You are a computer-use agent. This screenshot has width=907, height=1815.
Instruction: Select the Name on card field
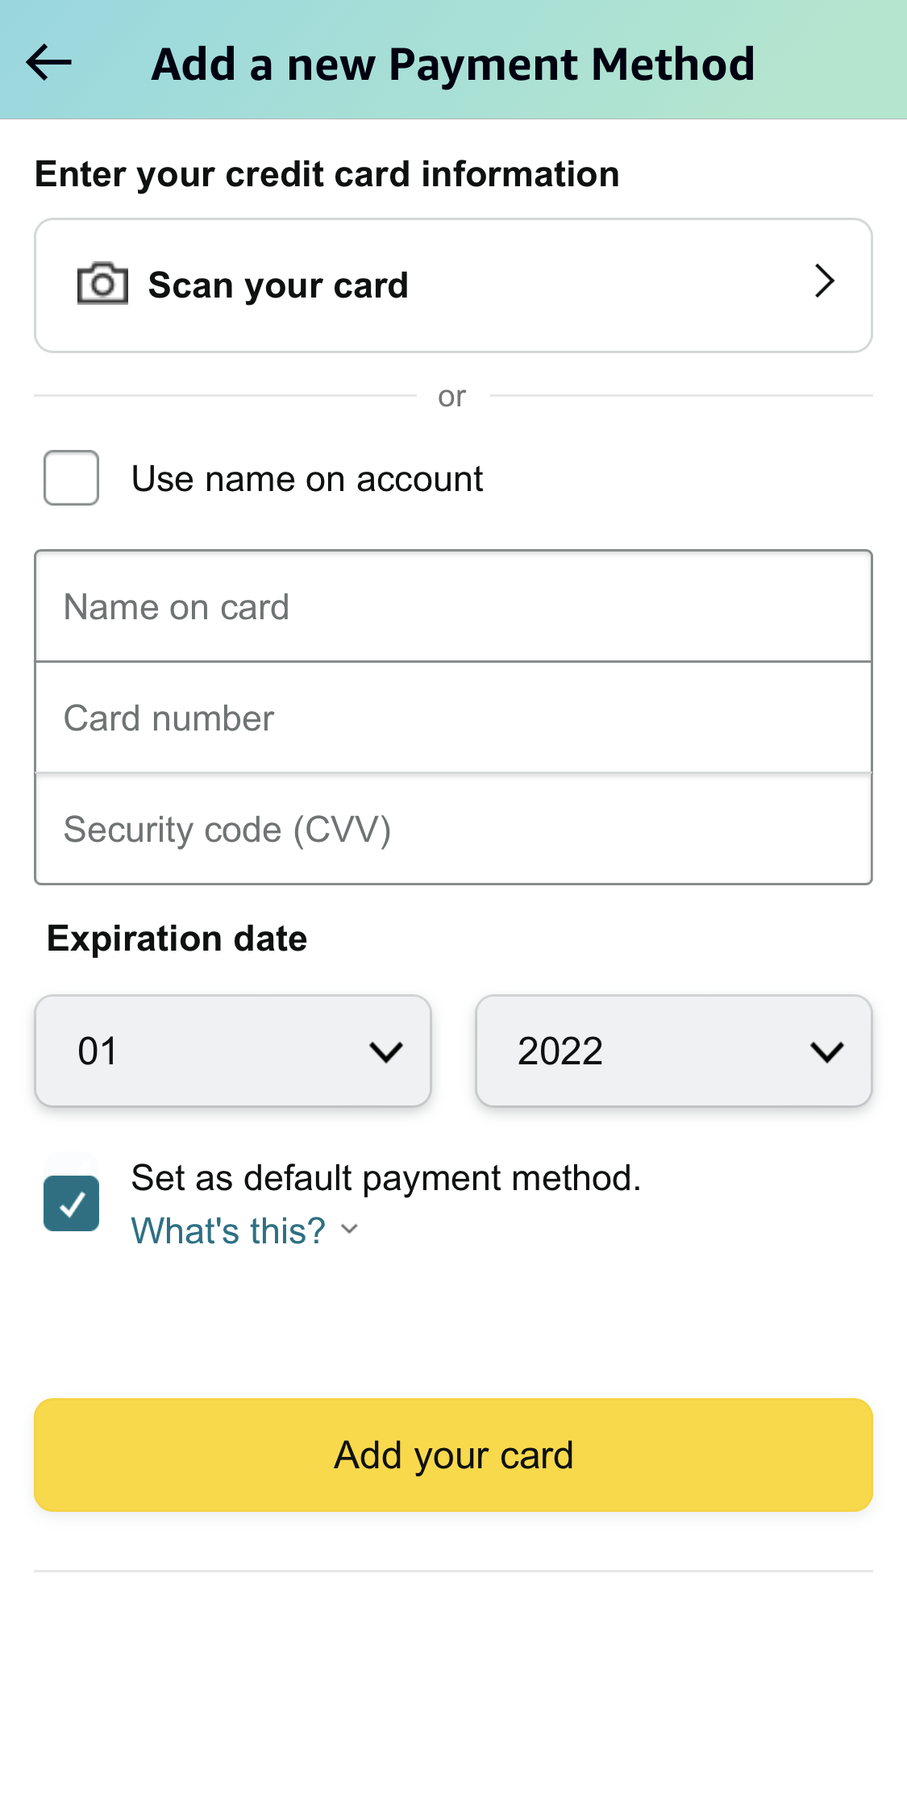(x=451, y=606)
